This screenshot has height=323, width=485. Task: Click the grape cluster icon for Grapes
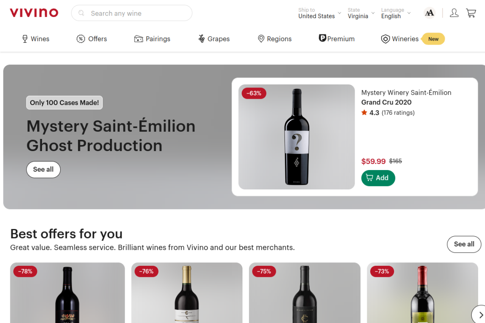202,39
